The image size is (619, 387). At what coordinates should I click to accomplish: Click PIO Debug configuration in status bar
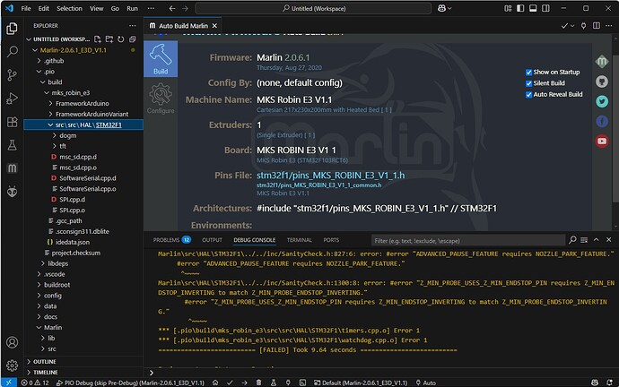click(130, 383)
